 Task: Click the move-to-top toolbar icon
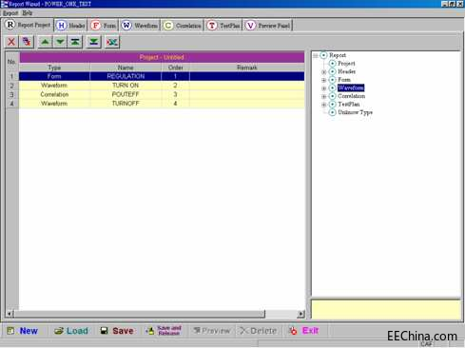coord(75,42)
